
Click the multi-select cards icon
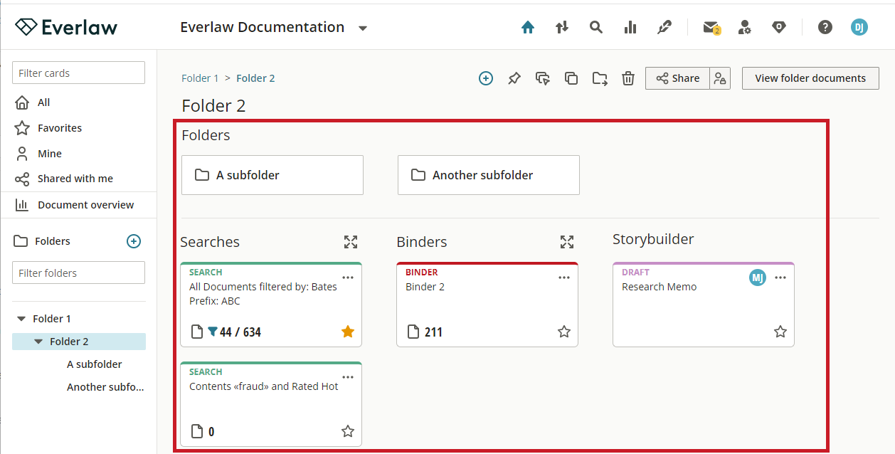coord(543,78)
